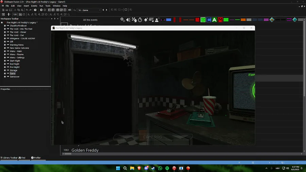Screen dimensions: 306x172
Task: Click the Cut toolbar icon
Action: click(x=15, y=10)
